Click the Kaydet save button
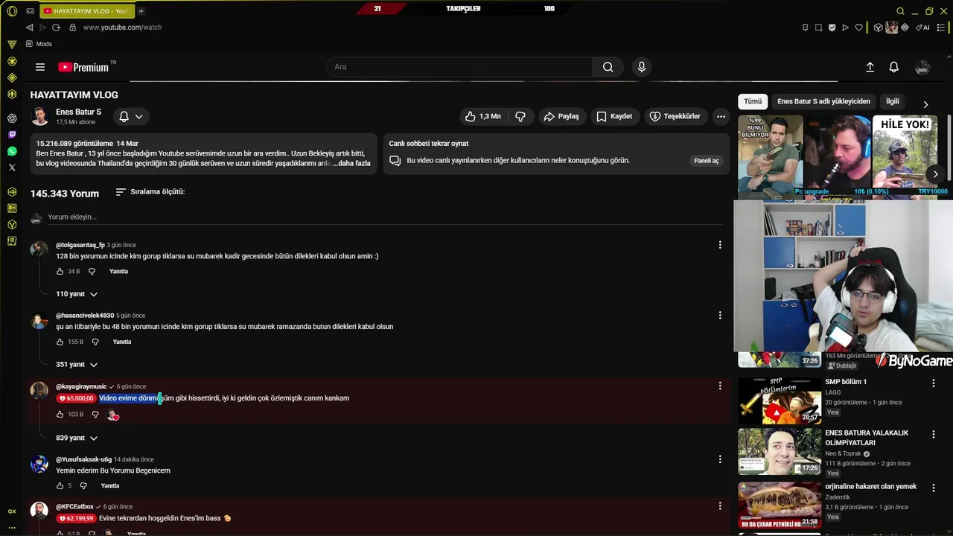Viewport: 953px width, 536px height. click(614, 116)
